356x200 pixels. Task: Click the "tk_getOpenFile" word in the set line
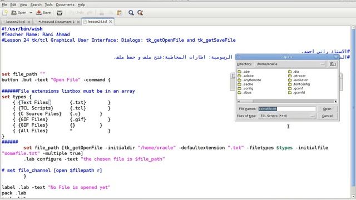click(x=83, y=148)
